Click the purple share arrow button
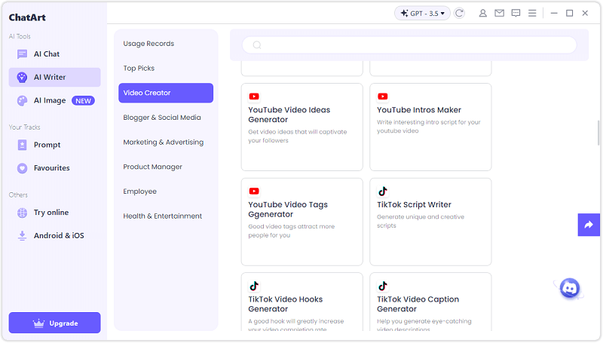Image resolution: width=603 pixels, height=343 pixels. [588, 225]
